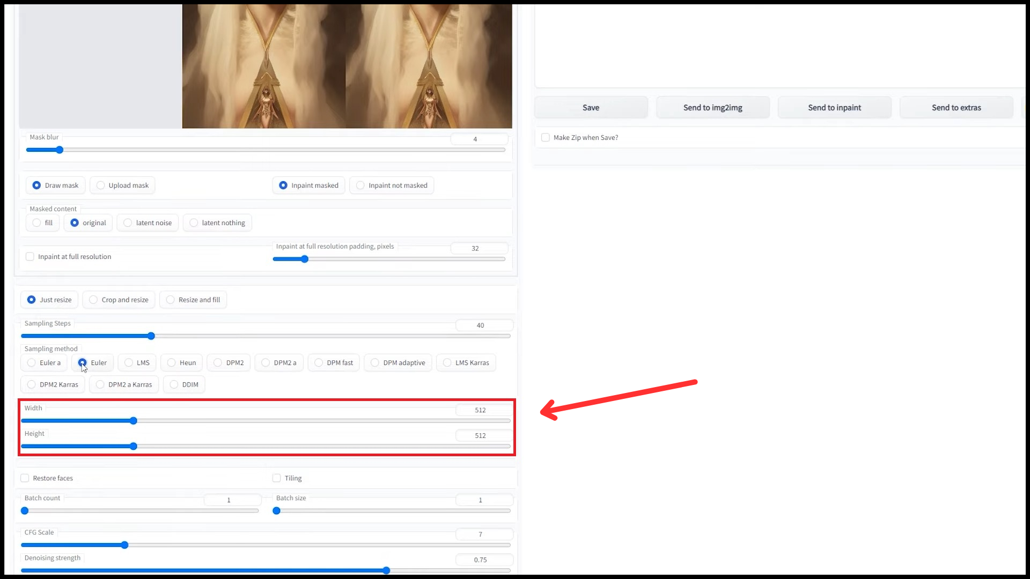The image size is (1030, 579).
Task: Click the Width value input field
Action: click(481, 410)
